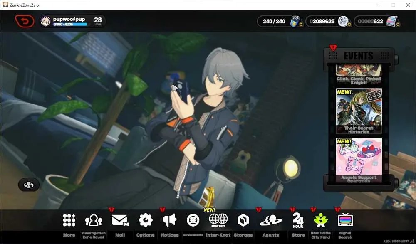Open the Achievements menu
This screenshot has width=416, height=244.
pyautogui.click(x=193, y=220)
